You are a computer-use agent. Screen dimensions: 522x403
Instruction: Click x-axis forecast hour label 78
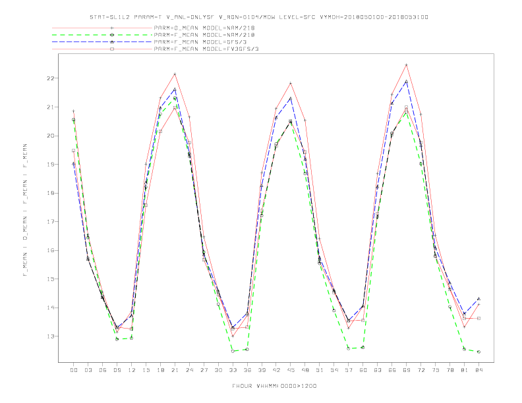(449, 370)
